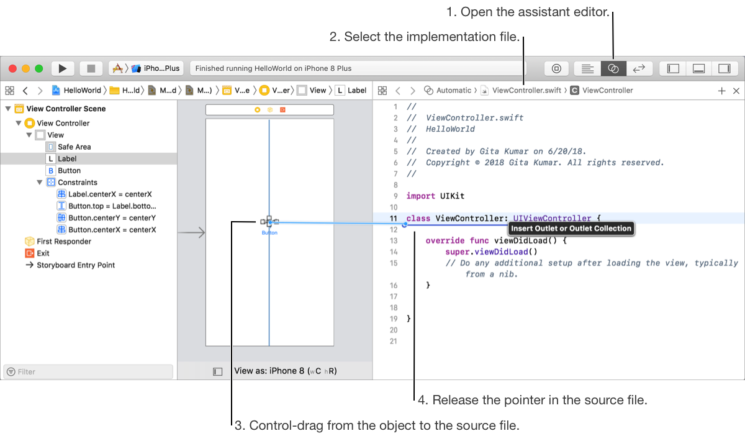Select the View item in outline
Viewport: 745px width, 436px height.
tap(55, 135)
